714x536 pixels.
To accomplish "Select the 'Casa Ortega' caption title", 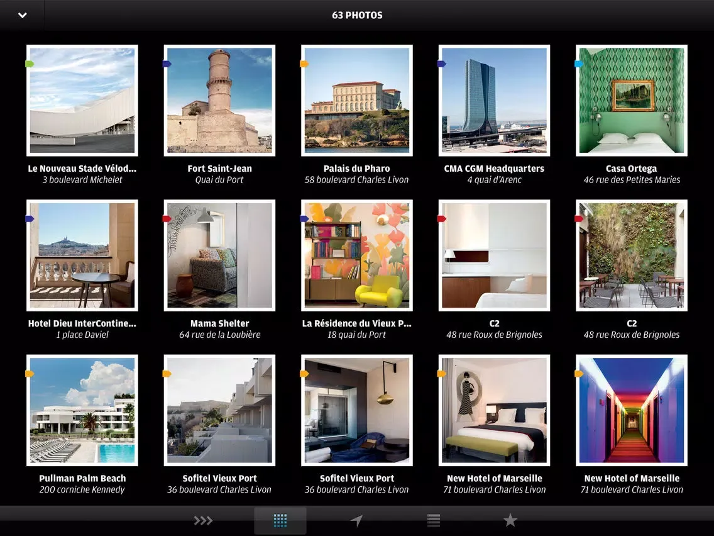I will pyautogui.click(x=632, y=168).
